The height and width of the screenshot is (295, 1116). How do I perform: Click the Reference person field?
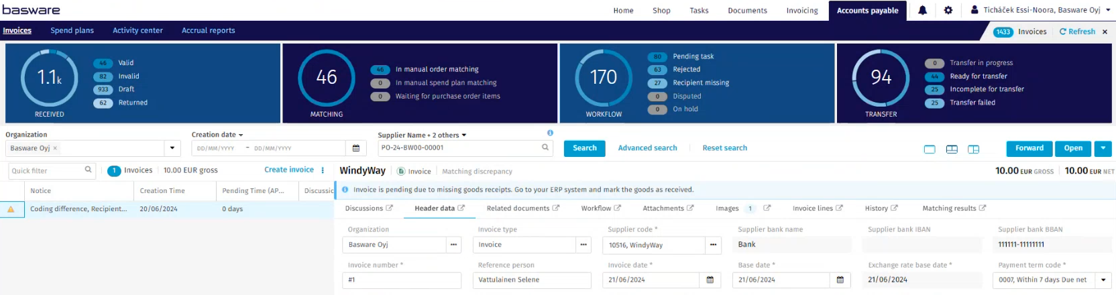[532, 280]
